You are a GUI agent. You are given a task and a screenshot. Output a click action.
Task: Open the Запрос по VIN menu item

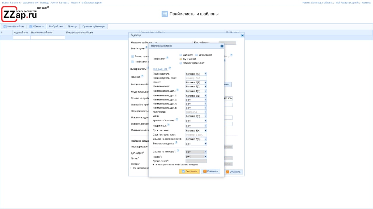(31, 3)
